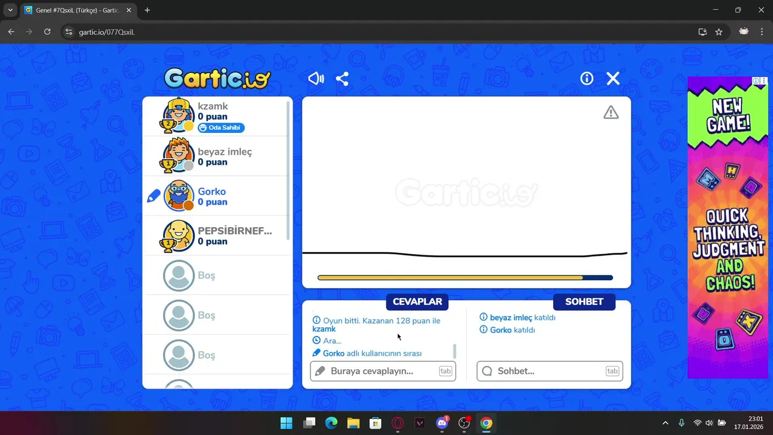
Task: Click beyaz imleç katıldı chat message
Action: [x=518, y=317]
